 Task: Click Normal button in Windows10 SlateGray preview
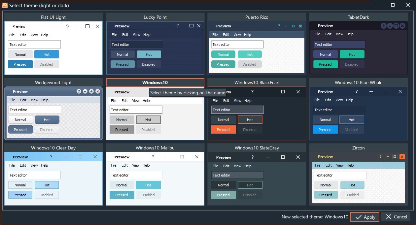pyautogui.click(x=224, y=185)
